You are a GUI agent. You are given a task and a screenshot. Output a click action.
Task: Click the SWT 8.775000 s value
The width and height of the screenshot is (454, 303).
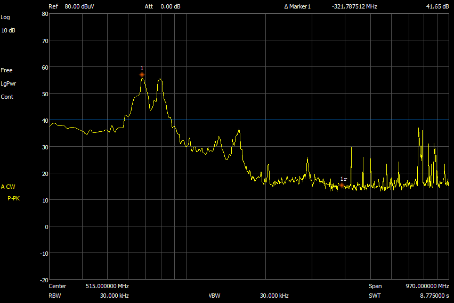(434, 296)
